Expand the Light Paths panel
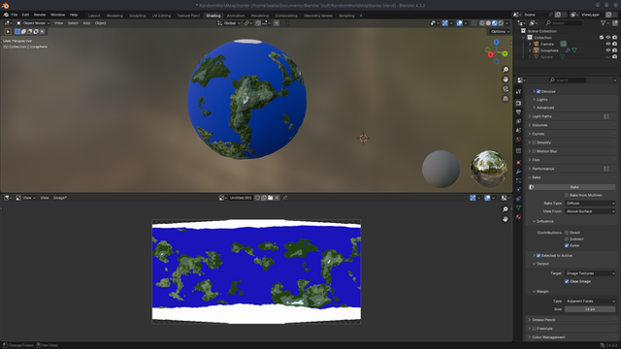Screen dimensions: 621x349 point(541,116)
